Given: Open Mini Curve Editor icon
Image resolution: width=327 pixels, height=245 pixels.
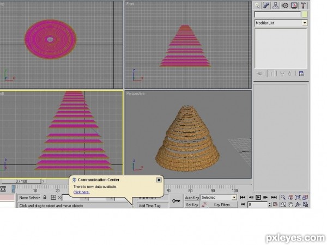Looking at the screenshot, I should pos(3,189).
